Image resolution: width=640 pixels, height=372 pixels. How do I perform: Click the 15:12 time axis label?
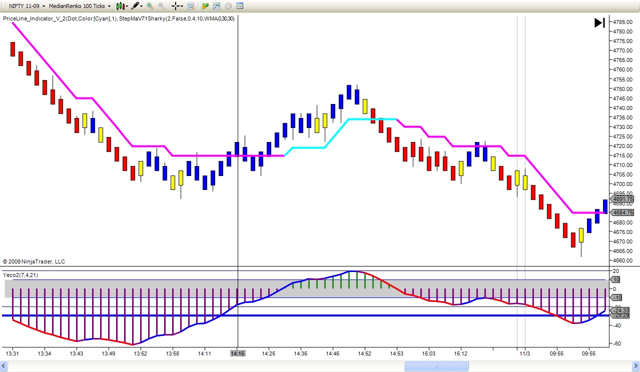(461, 353)
